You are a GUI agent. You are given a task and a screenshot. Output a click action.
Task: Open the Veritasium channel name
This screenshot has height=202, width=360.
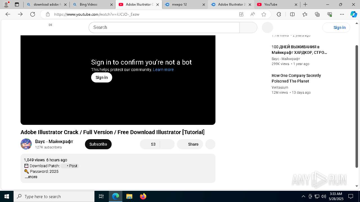(280, 88)
